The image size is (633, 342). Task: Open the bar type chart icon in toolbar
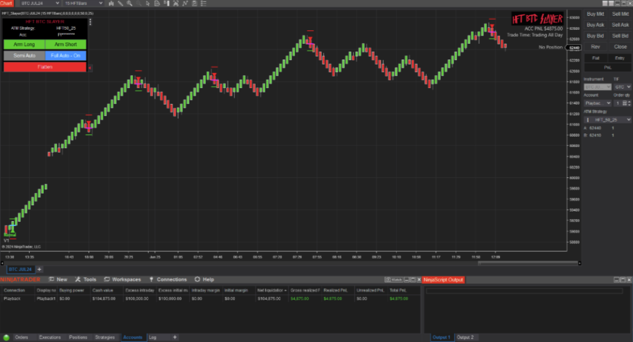(111, 3)
